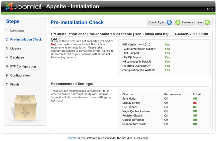Viewport: 217px width, 141px height.
Task: Select step 2 : Pre-installation Check
Action: tap(24, 39)
